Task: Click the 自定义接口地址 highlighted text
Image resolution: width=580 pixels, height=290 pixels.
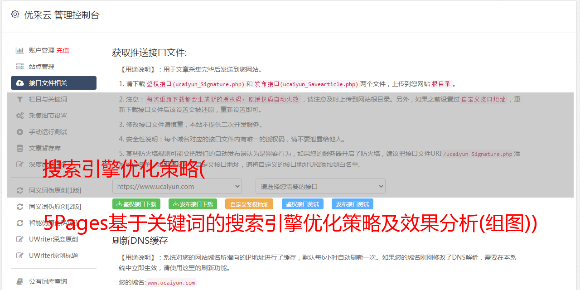Action: (x=483, y=99)
